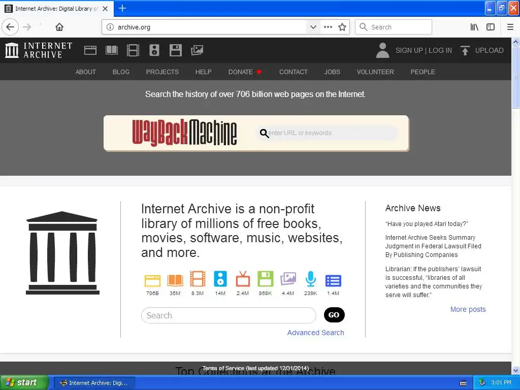Click the SIGN UP link
The width and height of the screenshot is (520, 390).
[409, 50]
